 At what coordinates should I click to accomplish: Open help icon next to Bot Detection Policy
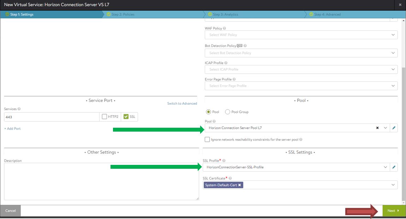click(245, 46)
